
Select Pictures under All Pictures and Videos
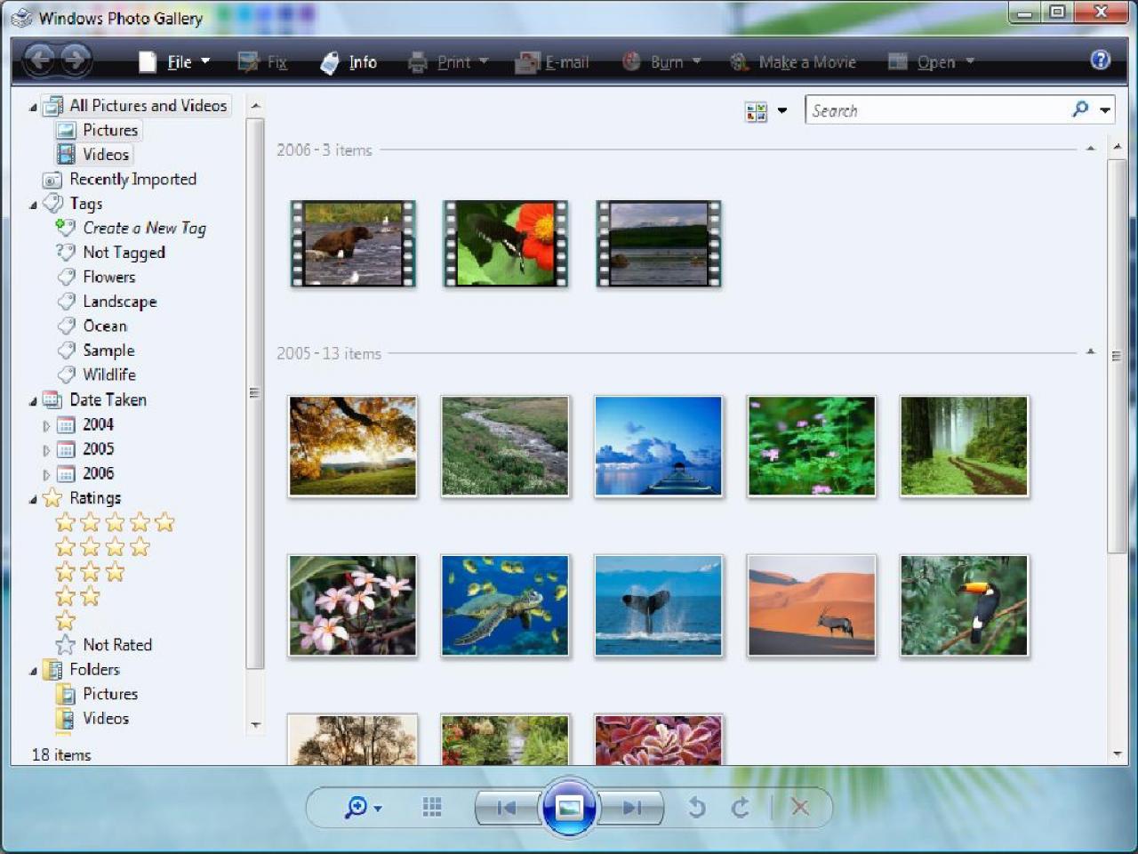pos(98,130)
